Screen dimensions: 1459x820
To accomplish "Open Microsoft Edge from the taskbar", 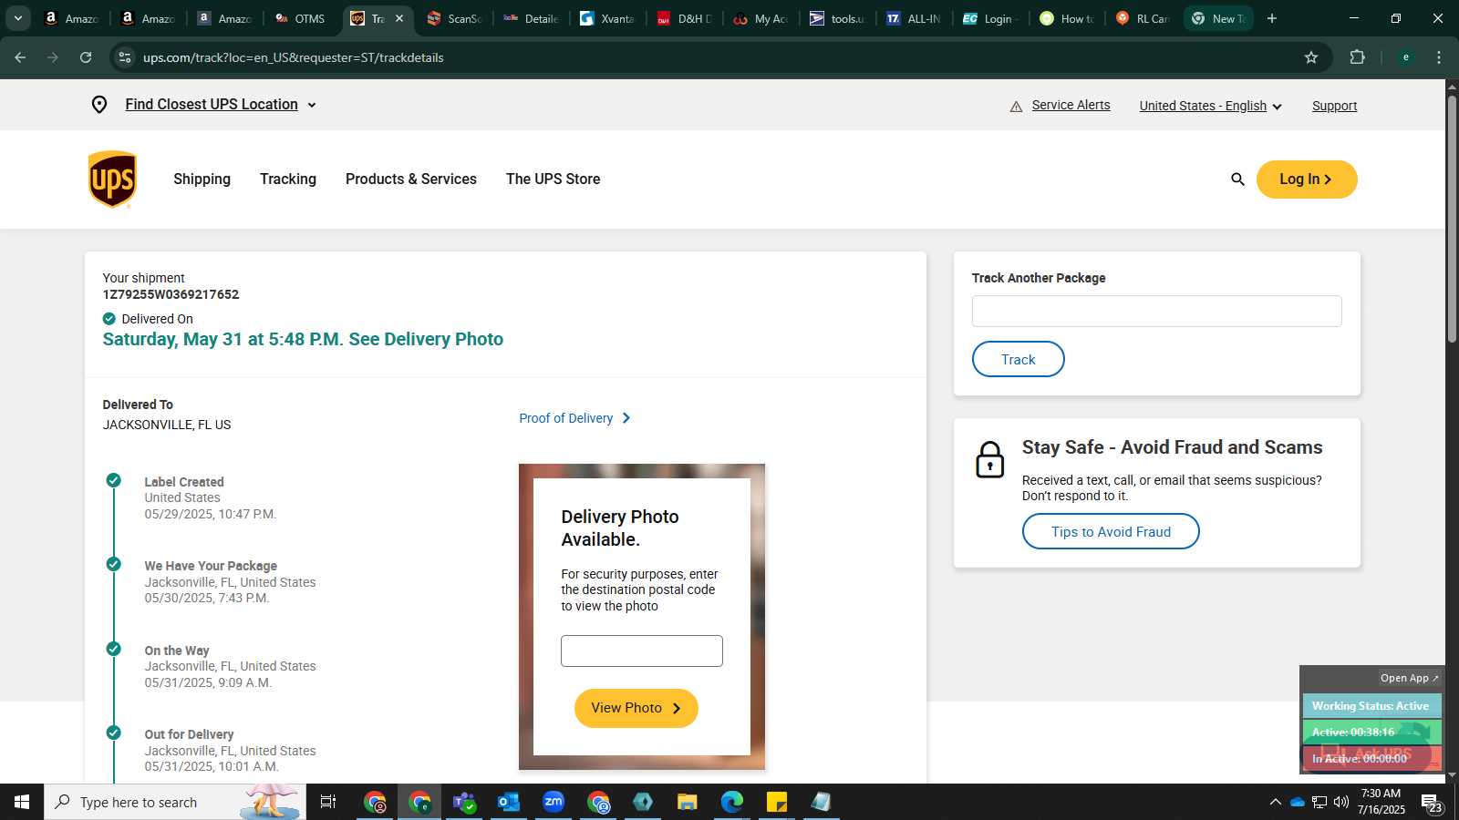I will [x=731, y=802].
